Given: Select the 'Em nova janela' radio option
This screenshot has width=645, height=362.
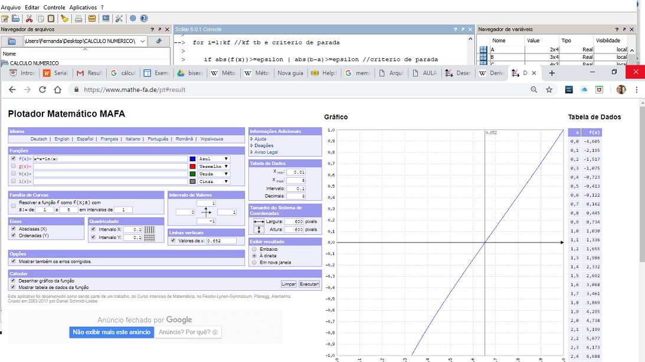Looking at the screenshot, I should click(254, 263).
